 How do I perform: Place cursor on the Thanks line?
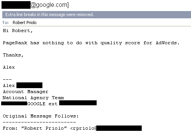[13, 55]
